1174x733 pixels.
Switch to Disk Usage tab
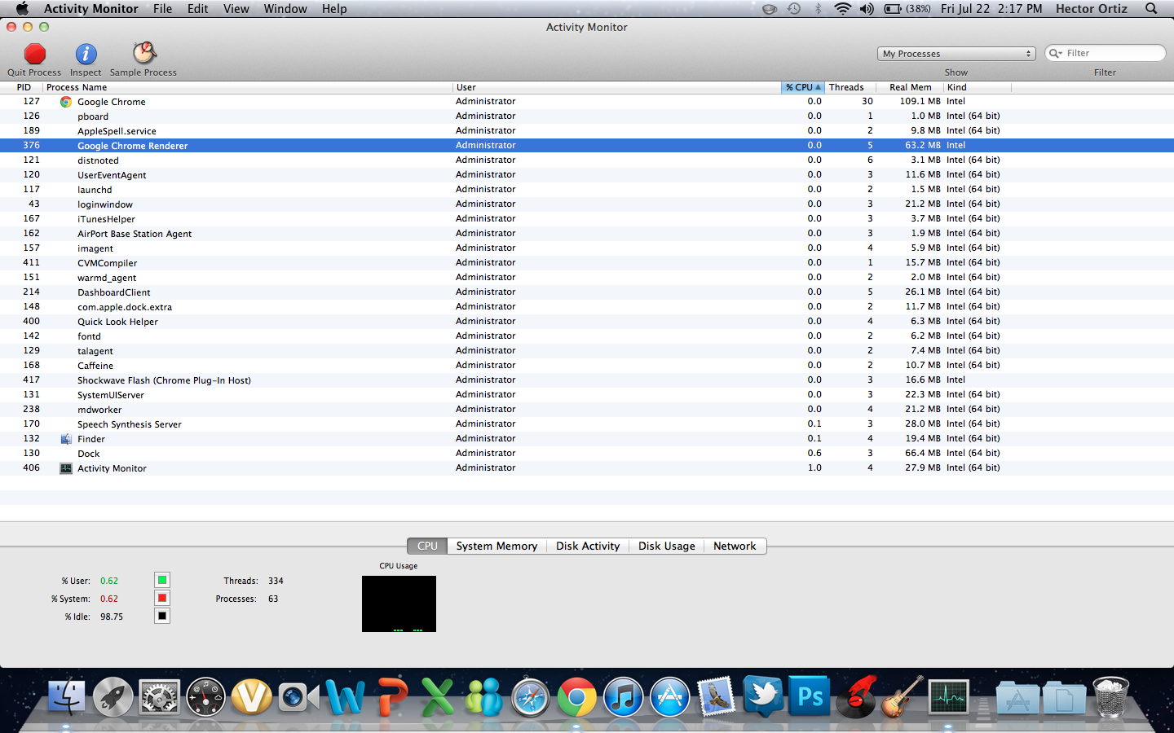point(667,546)
